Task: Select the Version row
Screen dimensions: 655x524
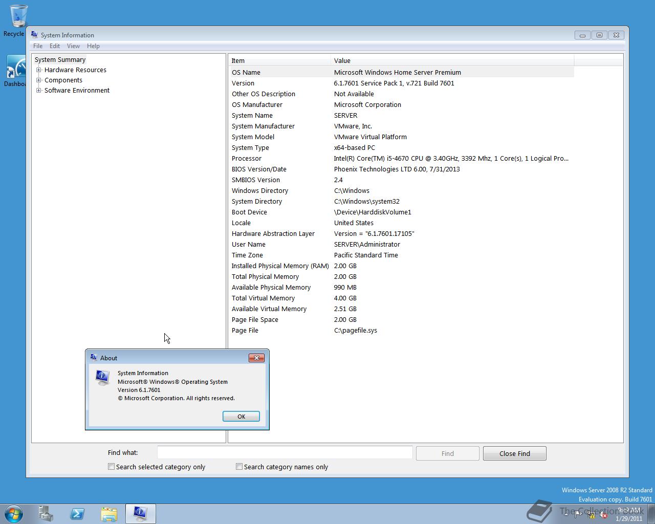Action: point(401,83)
